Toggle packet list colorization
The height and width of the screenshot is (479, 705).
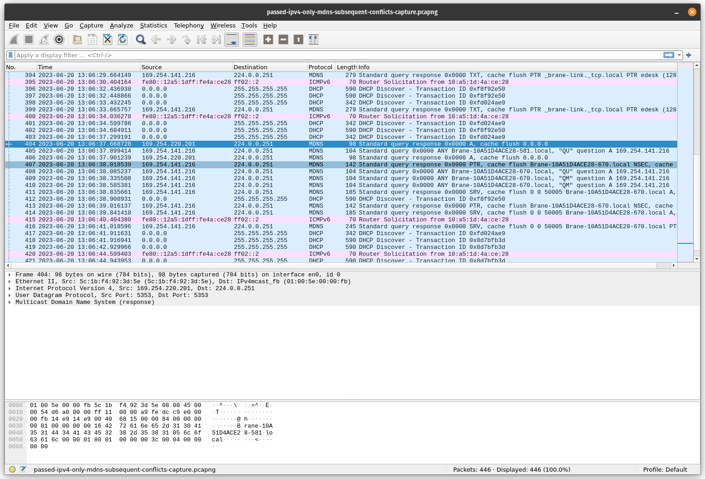point(250,40)
